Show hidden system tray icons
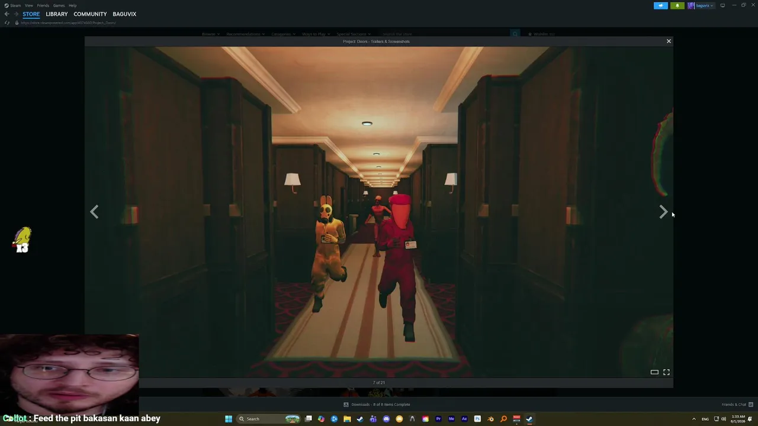 [693, 419]
